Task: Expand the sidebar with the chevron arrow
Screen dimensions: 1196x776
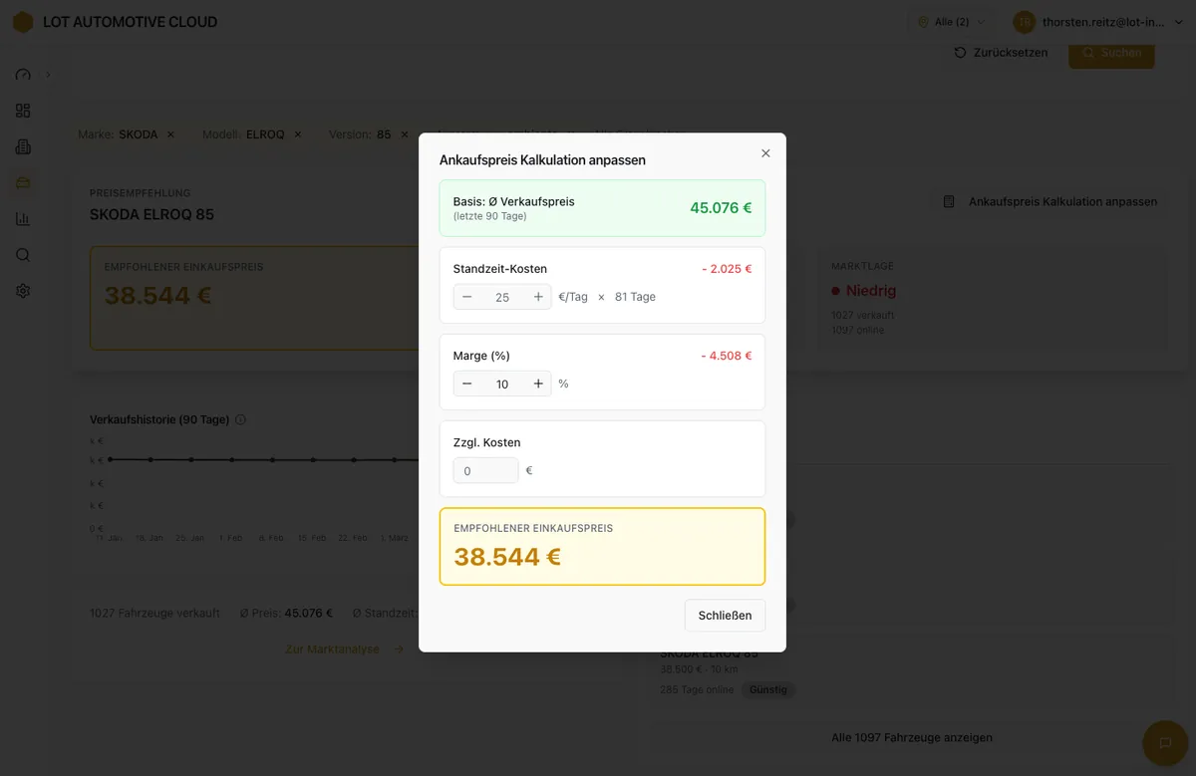Action: pyautogui.click(x=48, y=75)
